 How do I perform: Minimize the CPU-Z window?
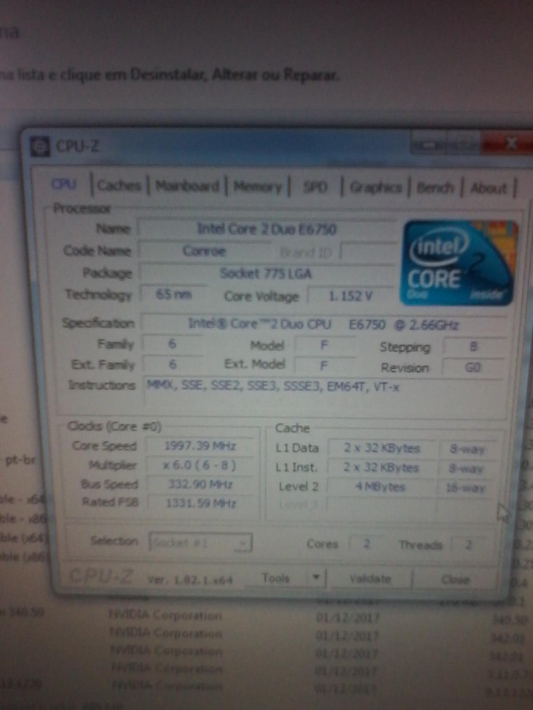coord(429,144)
